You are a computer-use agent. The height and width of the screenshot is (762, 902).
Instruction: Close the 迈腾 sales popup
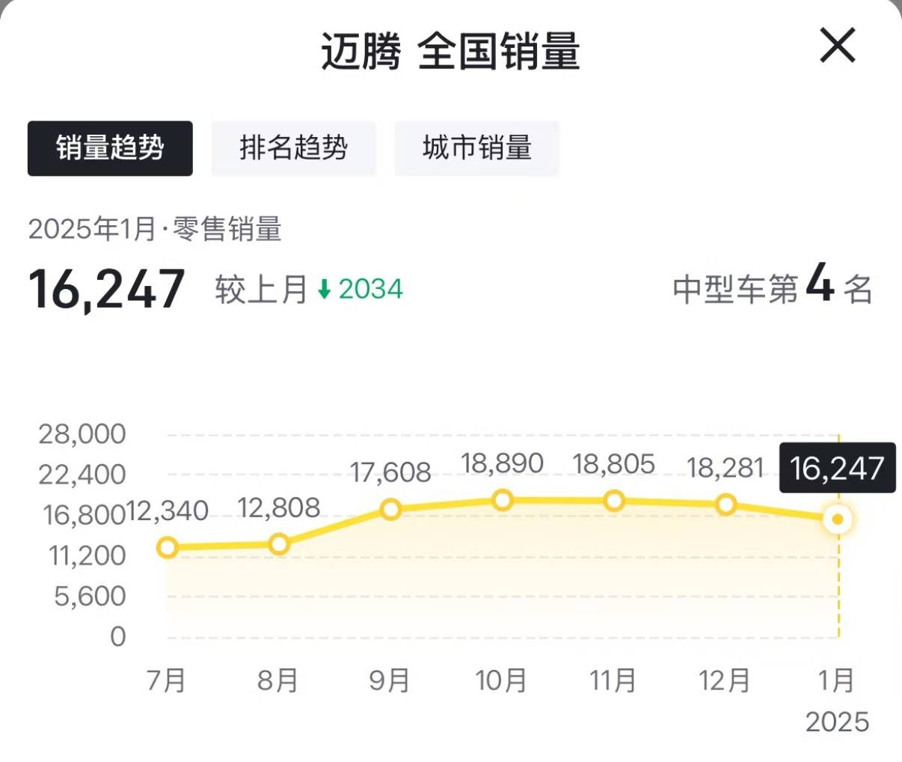tap(837, 46)
